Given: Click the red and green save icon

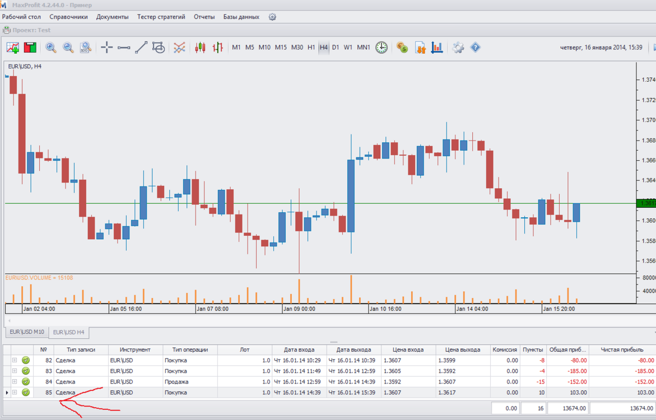Looking at the screenshot, I should (x=30, y=48).
